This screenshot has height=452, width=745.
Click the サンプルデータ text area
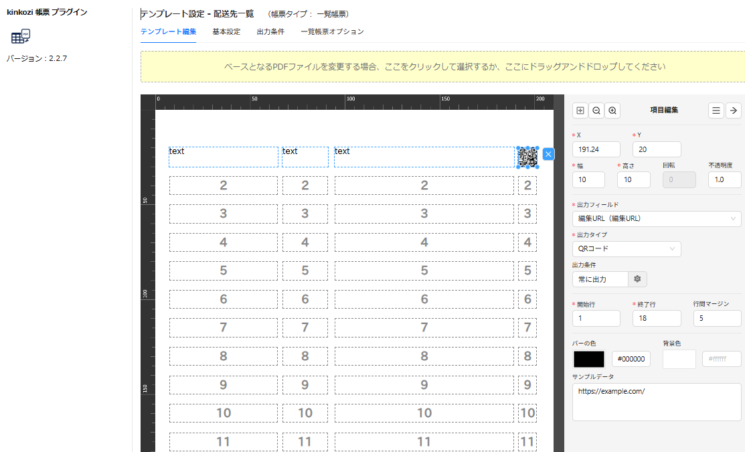pos(656,402)
